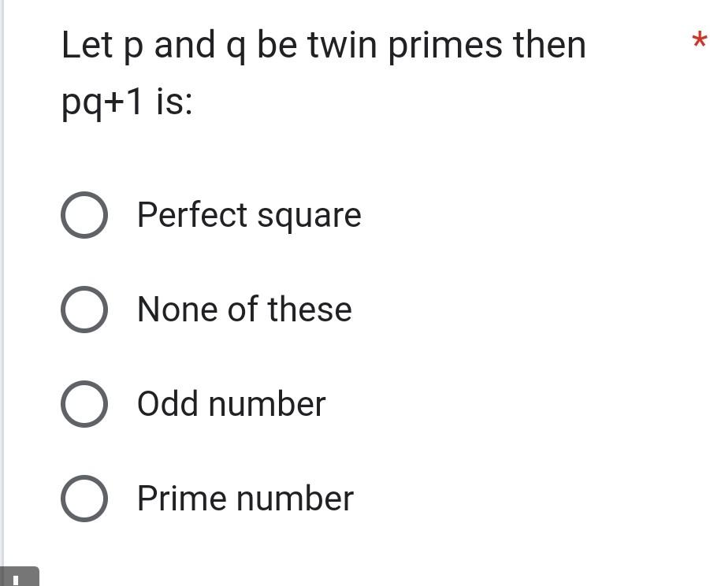Click the circle next to Perfect square
This screenshot has width=710, height=586.
84,215
